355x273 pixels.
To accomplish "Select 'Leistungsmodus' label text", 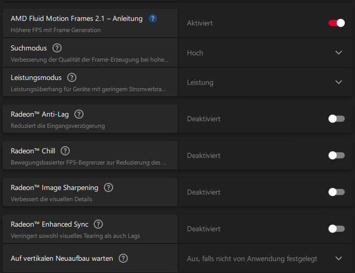I will click(x=36, y=77).
